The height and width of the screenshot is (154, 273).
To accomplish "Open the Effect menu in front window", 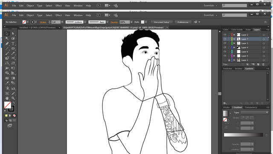I will pyautogui.click(x=59, y=15).
